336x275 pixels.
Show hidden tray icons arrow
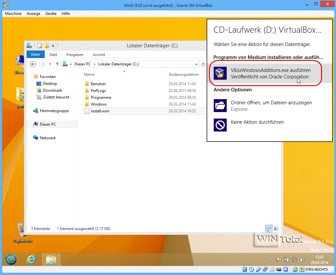[x=271, y=260]
